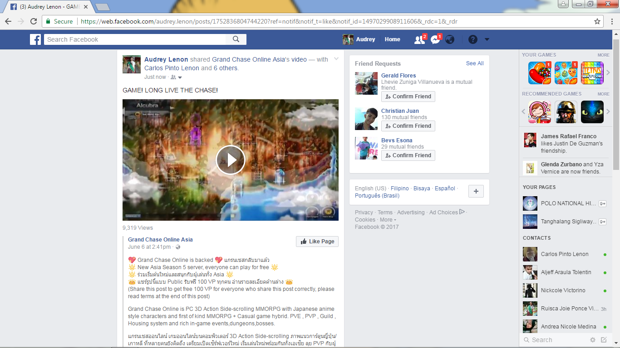Image resolution: width=620 pixels, height=348 pixels.
Task: Open chat with Aljeff Araula Tolentin
Action: 565,272
